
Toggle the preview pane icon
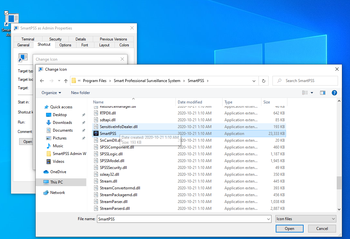322,93
